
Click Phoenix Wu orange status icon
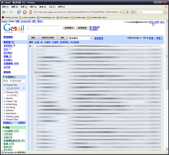tap(4, 92)
